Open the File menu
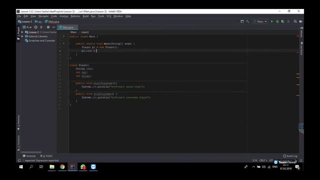Viewport: 320px width, 180px height. [19, 16]
